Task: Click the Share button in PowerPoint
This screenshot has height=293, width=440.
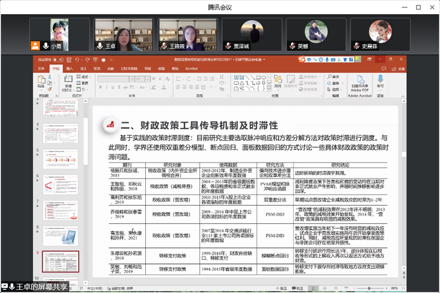Action: click(399, 68)
